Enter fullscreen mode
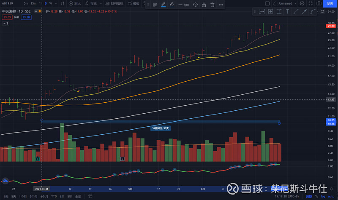Image resolution: width=338 pixels, height=200 pixels. tap(311, 3)
